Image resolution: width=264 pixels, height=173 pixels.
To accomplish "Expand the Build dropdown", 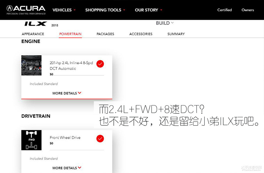I will pyautogui.click(x=165, y=23).
